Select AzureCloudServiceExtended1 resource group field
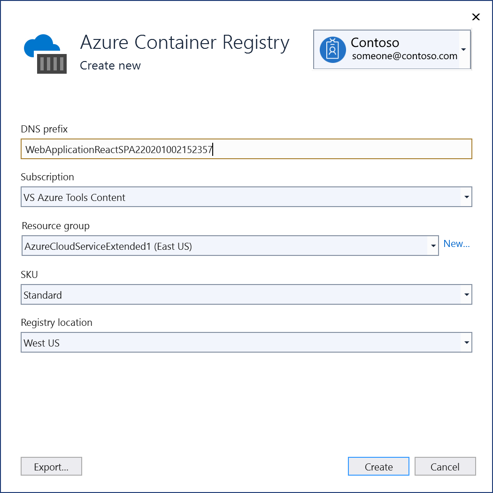The image size is (493, 493). pos(188,246)
